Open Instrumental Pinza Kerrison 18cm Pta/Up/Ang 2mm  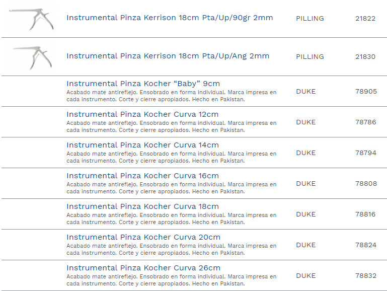click(168, 56)
